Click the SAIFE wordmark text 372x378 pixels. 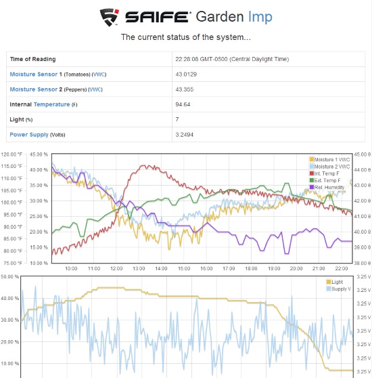[157, 17]
